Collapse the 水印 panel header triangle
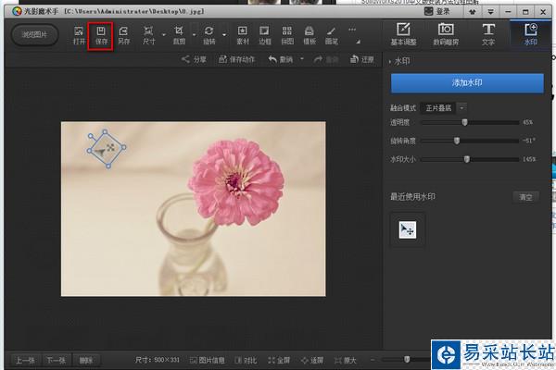This screenshot has width=556, height=370. click(390, 62)
